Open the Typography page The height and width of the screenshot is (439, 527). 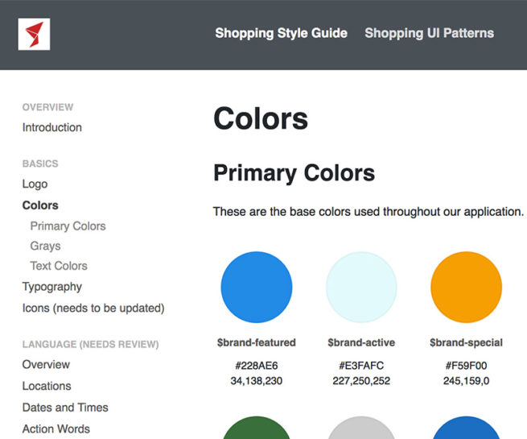[51, 287]
